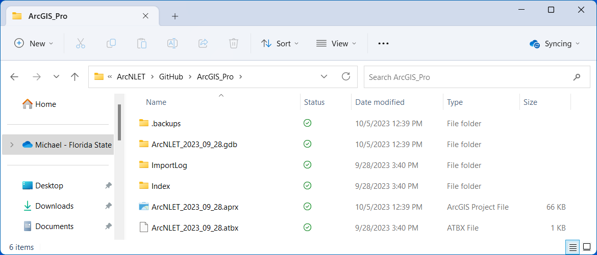The image size is (597, 255).
Task: Add a new tab with plus
Action: pyautogui.click(x=175, y=16)
